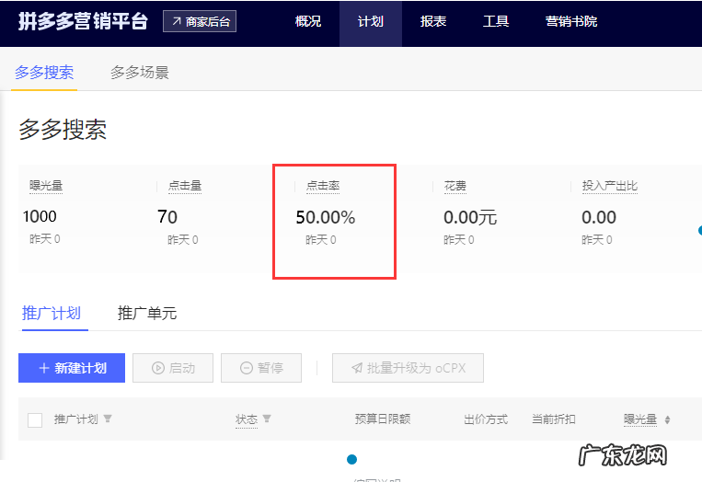This screenshot has height=482, width=702.
Task: Open the 工具 tools menu
Action: 496,21
